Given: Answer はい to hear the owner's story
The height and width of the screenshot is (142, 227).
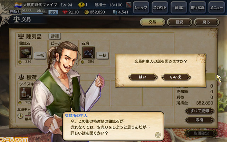Looking at the screenshot, I should click(x=143, y=77).
